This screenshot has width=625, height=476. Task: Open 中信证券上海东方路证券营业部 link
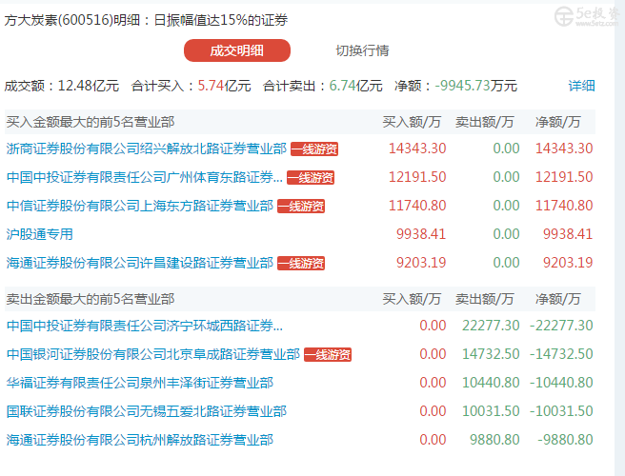[140, 206]
